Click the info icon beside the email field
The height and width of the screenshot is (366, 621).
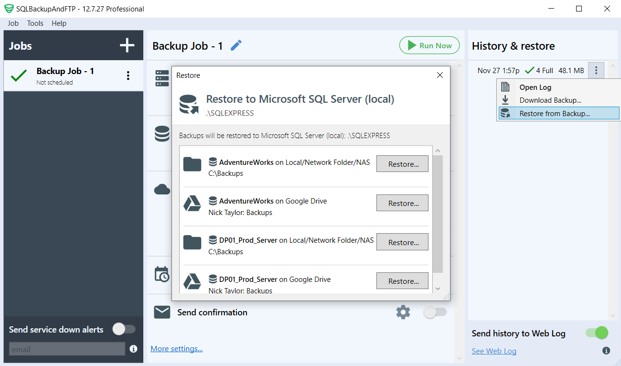pyautogui.click(x=133, y=349)
